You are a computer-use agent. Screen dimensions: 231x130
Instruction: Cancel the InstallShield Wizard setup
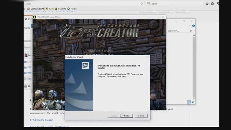pos(141,116)
